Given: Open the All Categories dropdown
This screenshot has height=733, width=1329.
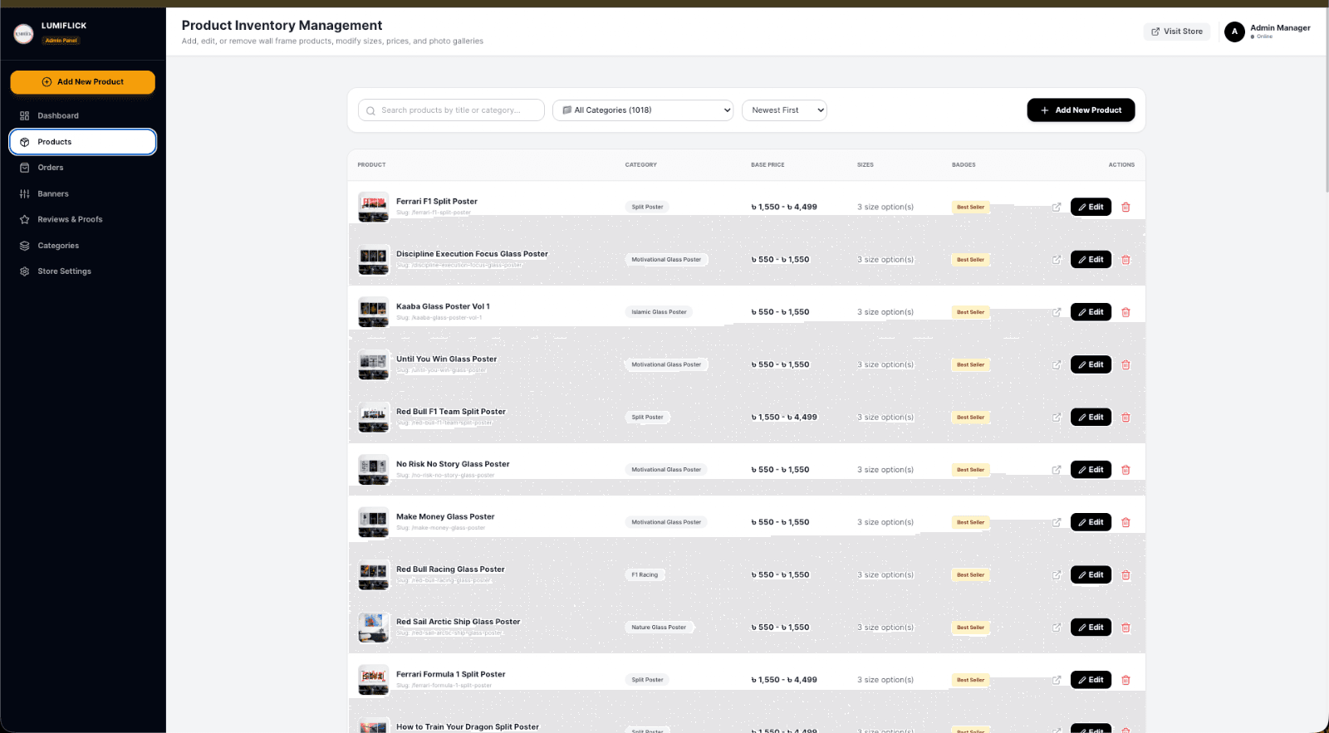Looking at the screenshot, I should [x=644, y=110].
